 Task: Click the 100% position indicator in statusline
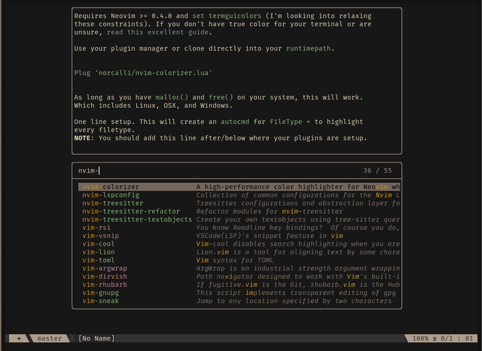[420, 338]
